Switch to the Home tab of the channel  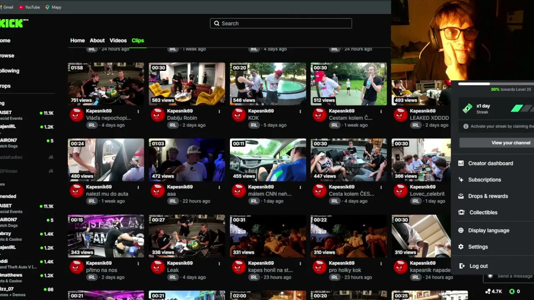click(78, 40)
